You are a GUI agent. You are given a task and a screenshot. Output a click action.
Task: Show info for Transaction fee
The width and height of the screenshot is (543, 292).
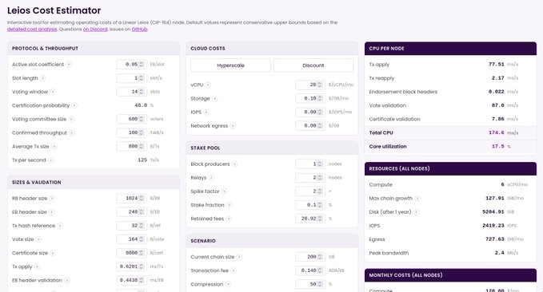(234, 270)
